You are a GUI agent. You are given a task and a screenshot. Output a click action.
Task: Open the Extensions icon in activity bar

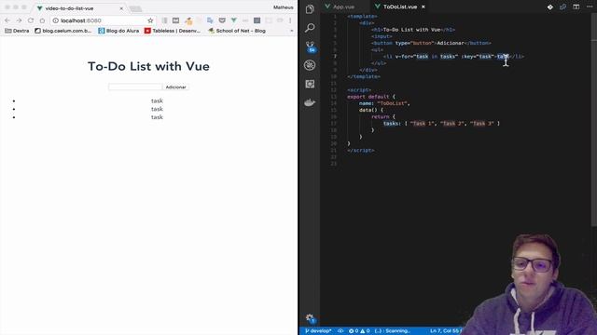310,84
